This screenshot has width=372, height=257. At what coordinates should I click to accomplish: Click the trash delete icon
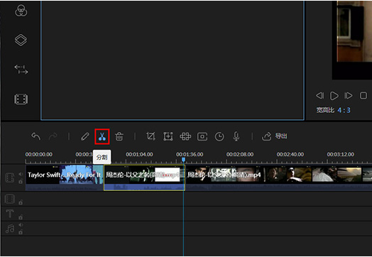pos(119,136)
